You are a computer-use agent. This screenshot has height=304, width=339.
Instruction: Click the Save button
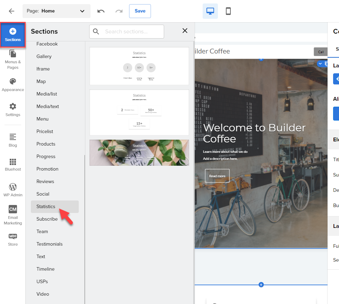point(140,11)
